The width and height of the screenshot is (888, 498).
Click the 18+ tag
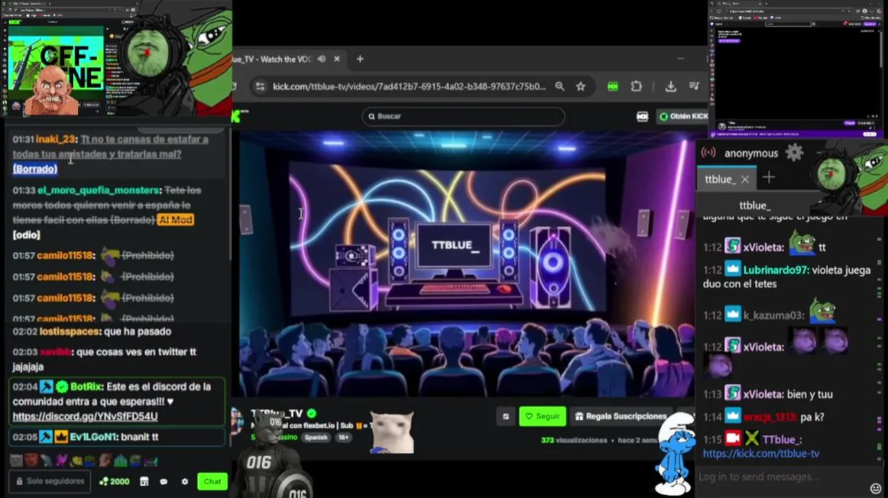click(x=343, y=437)
